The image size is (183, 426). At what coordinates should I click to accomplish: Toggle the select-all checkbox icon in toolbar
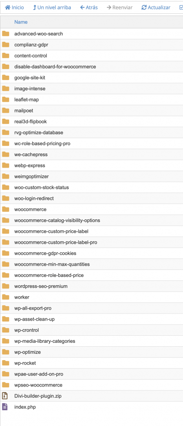[x=181, y=7]
